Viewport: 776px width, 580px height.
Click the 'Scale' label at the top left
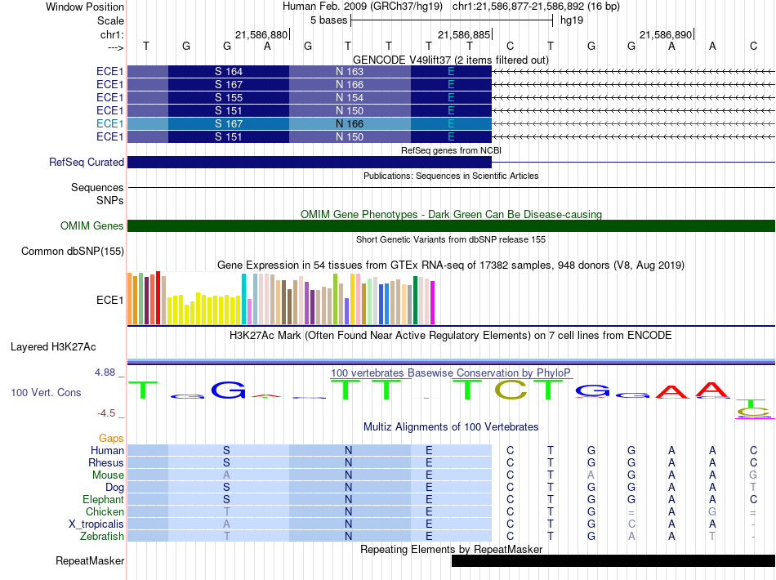point(110,20)
